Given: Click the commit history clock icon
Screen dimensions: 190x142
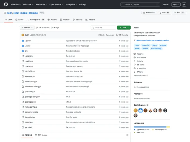Looking at the screenshot, I should click(x=117, y=35).
